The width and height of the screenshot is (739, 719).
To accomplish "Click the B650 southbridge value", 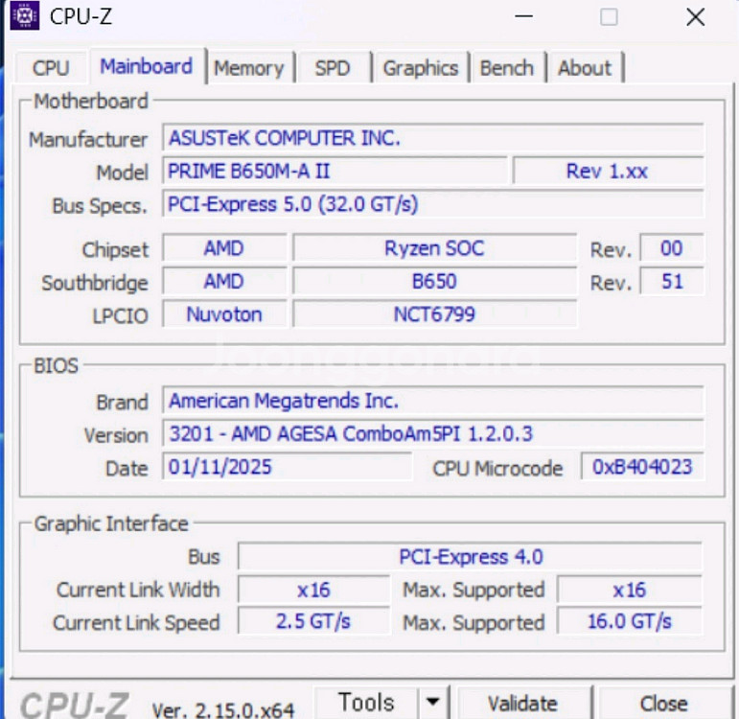I will pyautogui.click(x=434, y=282).
